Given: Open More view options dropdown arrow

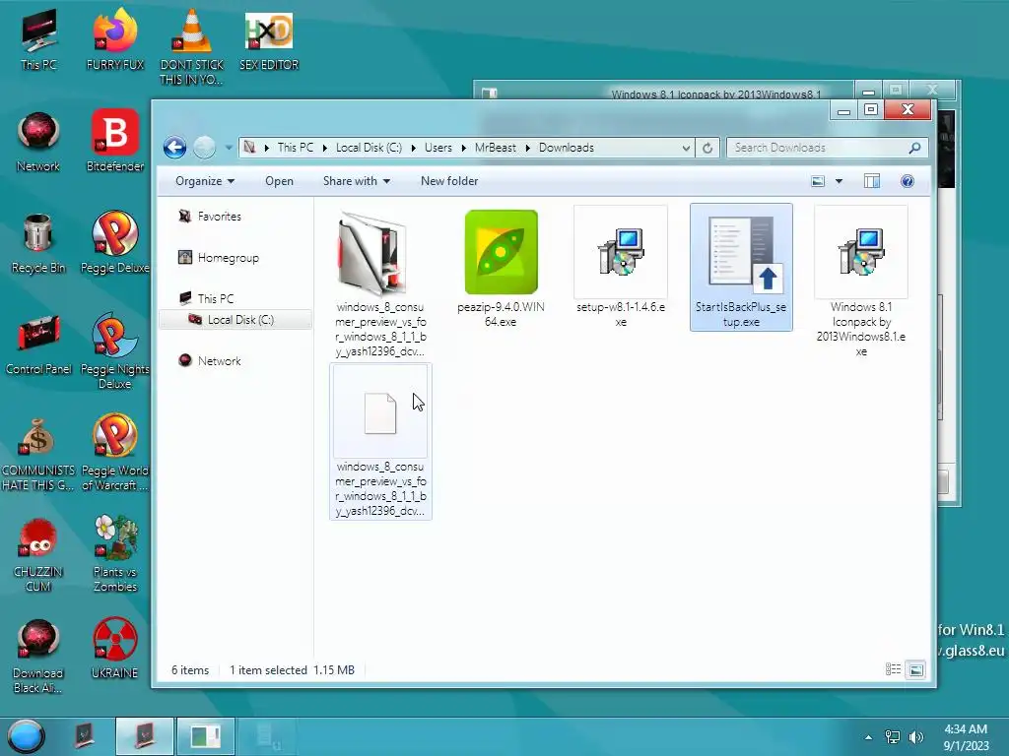Looking at the screenshot, I should click(x=839, y=182).
